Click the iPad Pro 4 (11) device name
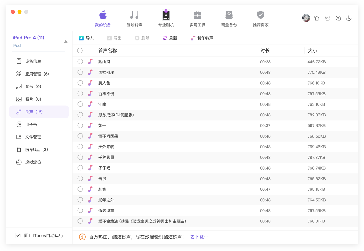This screenshot has width=364, height=251. tap(28, 38)
